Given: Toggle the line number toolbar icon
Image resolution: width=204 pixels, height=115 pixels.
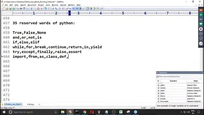Looking at the screenshot, I should pyautogui.click(x=80, y=9).
